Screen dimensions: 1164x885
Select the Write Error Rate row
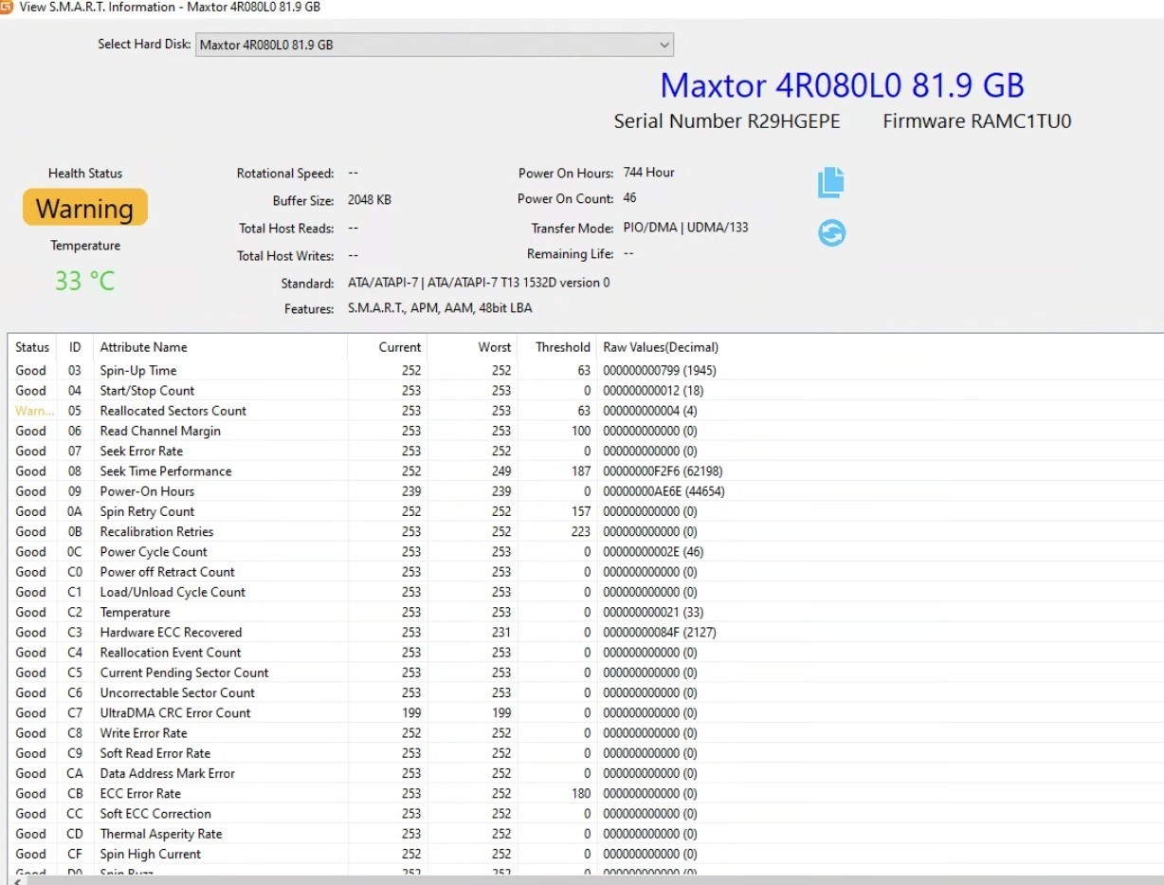(586, 733)
